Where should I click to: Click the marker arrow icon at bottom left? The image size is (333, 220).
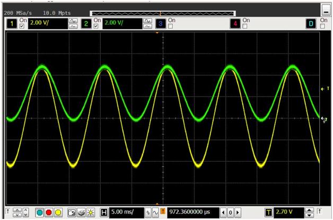pyautogui.click(x=8, y=212)
